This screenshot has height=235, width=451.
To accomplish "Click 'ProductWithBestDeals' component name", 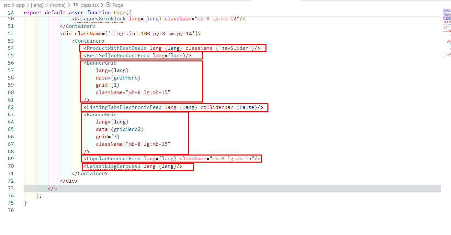I will click(x=117, y=48).
